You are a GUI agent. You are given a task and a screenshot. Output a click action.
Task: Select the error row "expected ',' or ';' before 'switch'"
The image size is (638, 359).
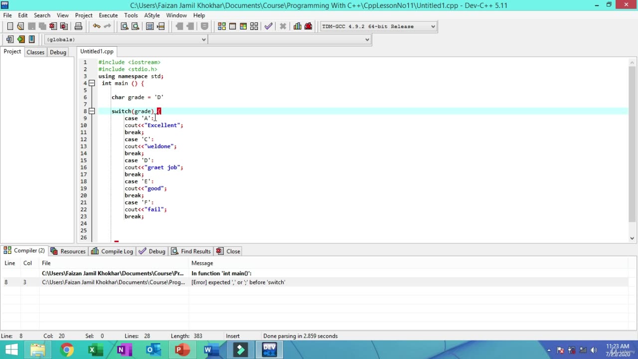[x=315, y=282]
